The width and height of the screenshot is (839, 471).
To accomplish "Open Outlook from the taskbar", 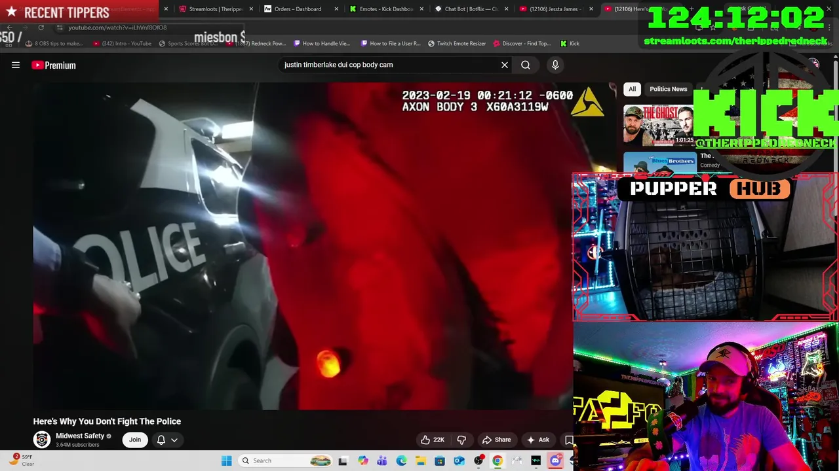I will click(459, 461).
